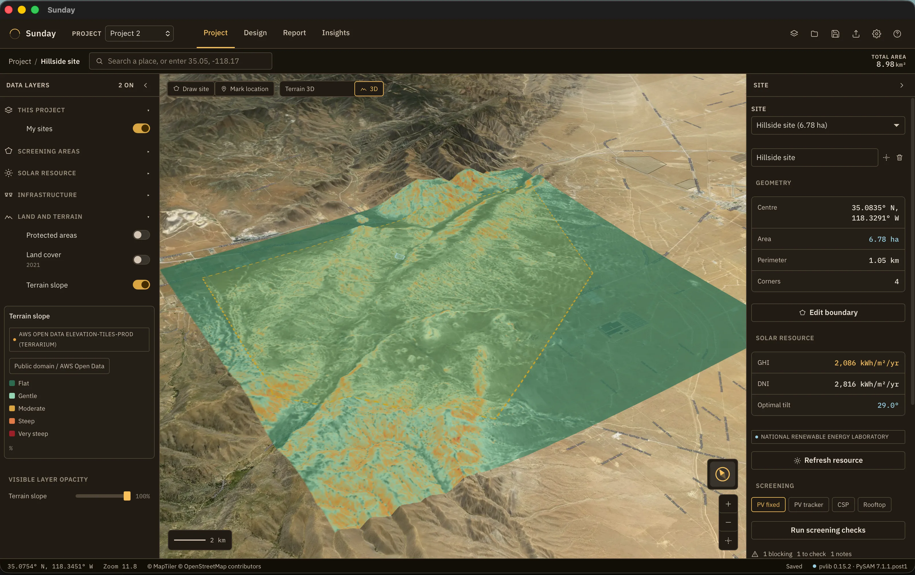Expand the Screening Areas section
915x575 pixels.
pyautogui.click(x=78, y=151)
